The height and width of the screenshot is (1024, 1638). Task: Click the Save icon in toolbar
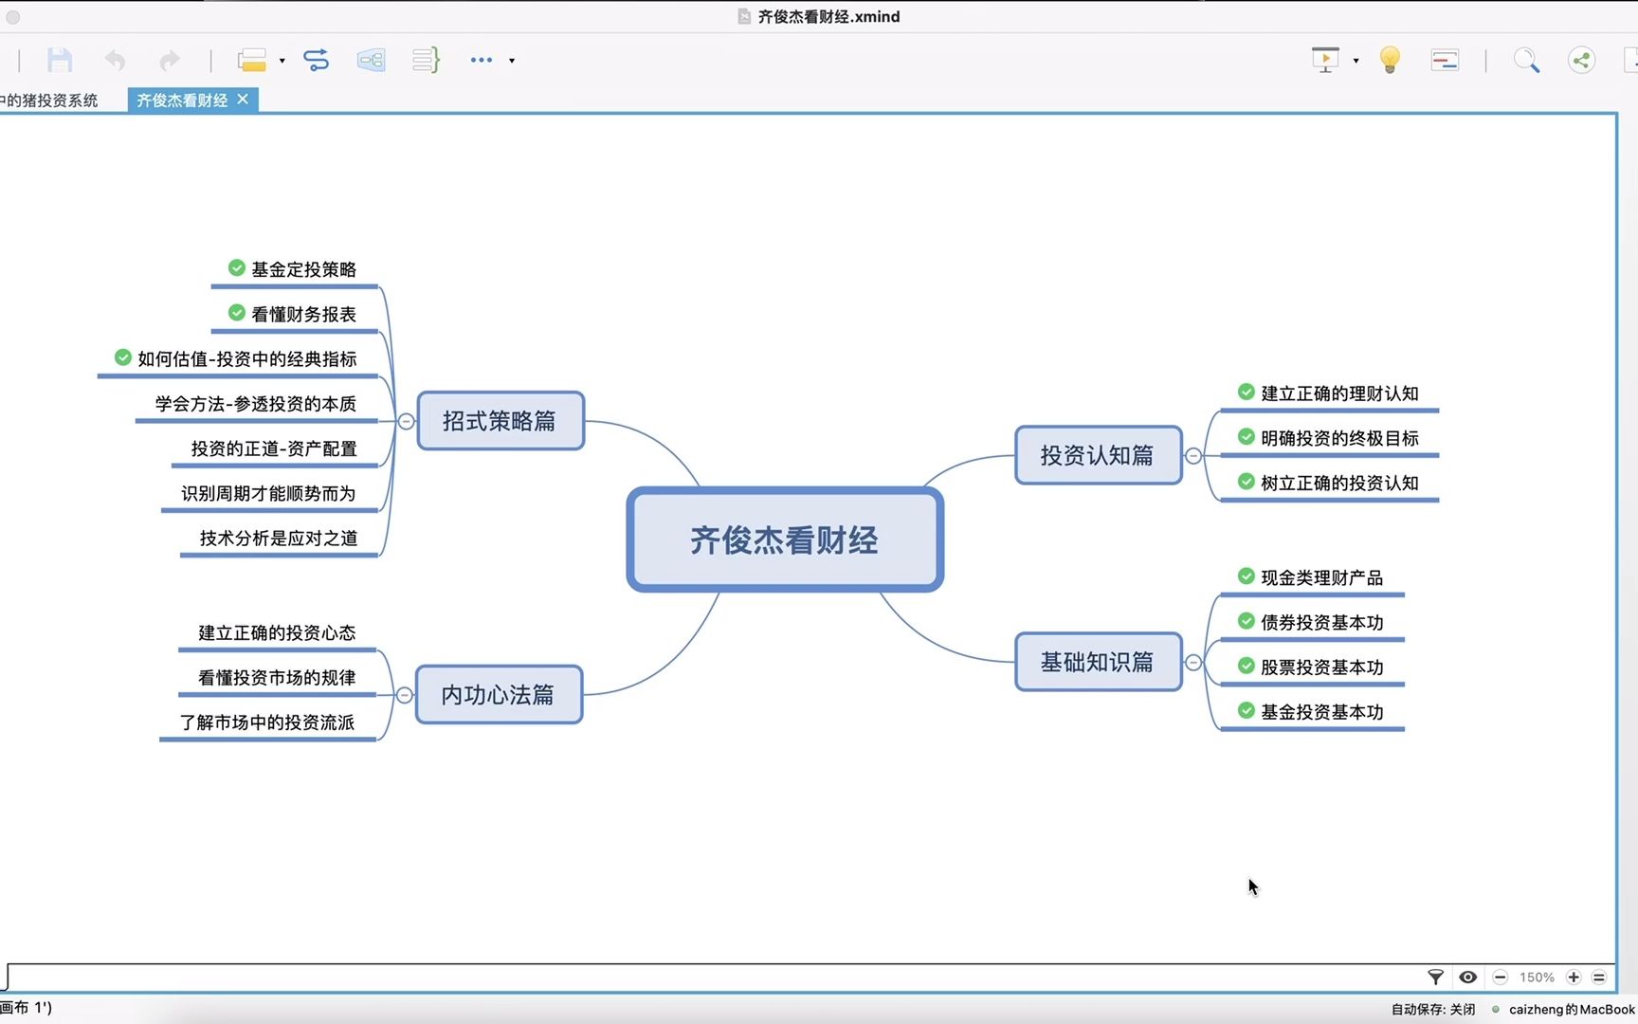[60, 61]
